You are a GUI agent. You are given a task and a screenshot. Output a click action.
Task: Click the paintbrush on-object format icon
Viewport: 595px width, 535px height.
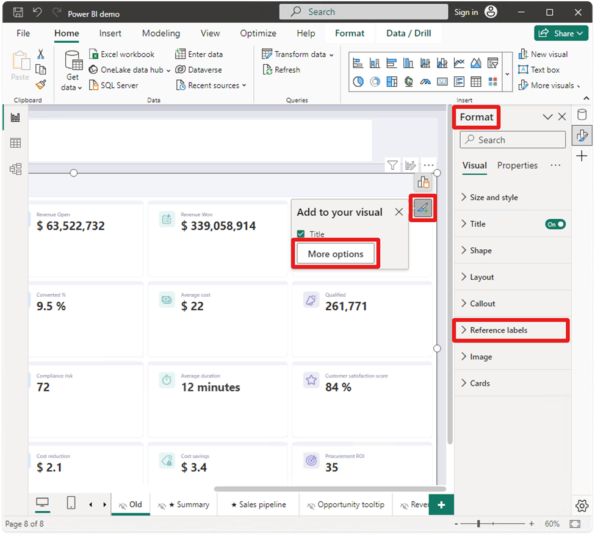(423, 208)
